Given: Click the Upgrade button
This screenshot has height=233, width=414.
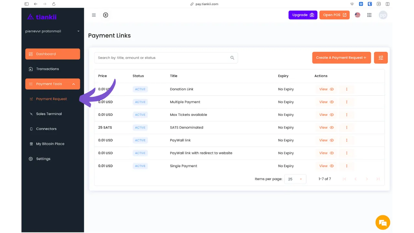Looking at the screenshot, I should pyautogui.click(x=303, y=15).
